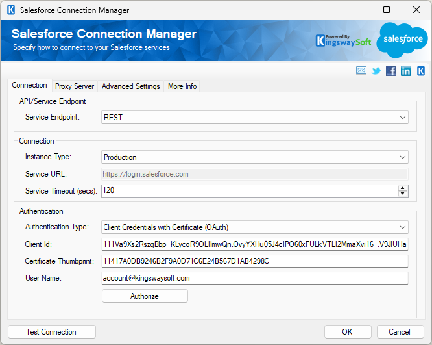Viewport: 432px width, 345px height.
Task: Click the greyed-out Service URL field
Action: coord(254,174)
